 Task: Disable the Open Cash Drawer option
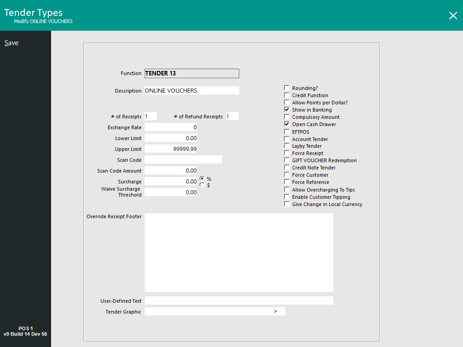287,124
